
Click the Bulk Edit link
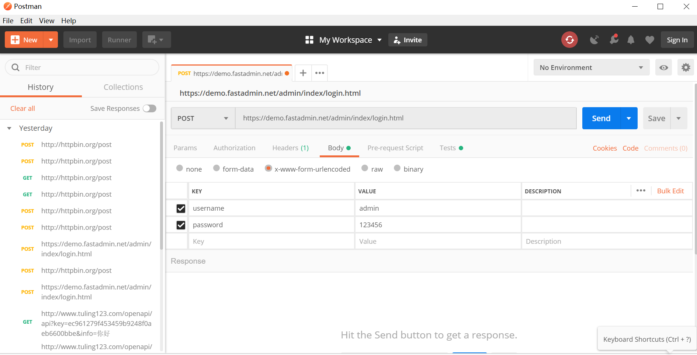tap(670, 191)
